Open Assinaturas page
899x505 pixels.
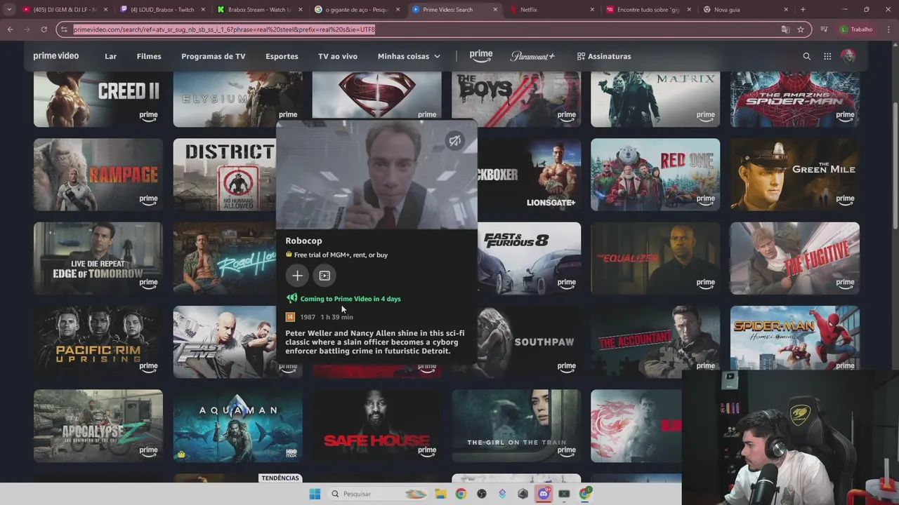coord(604,56)
